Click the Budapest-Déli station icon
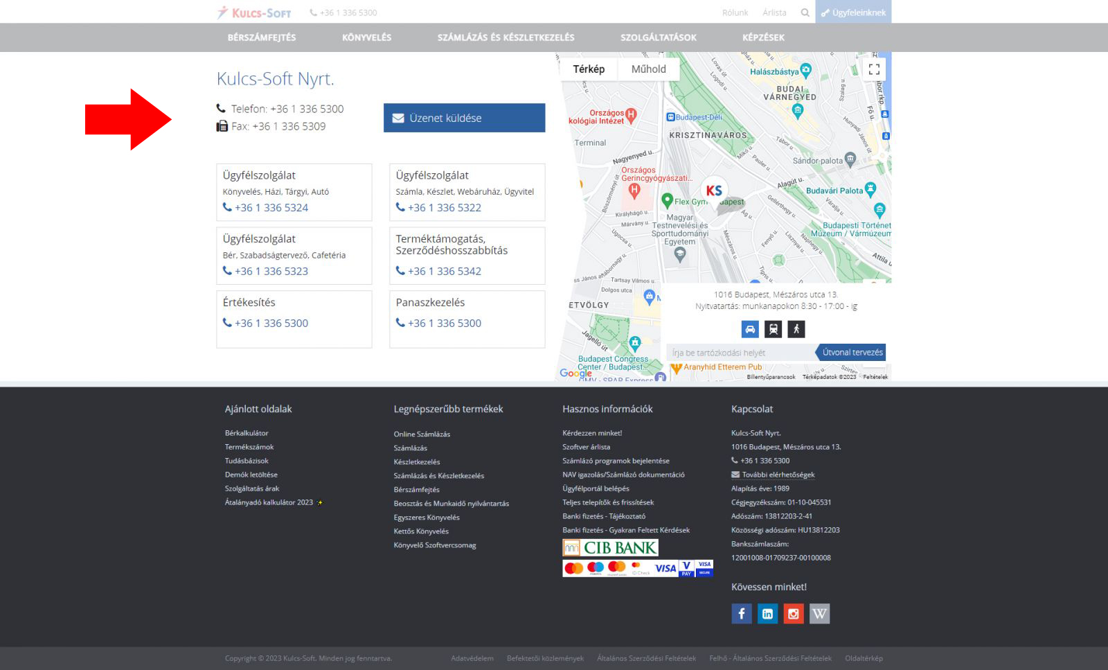Screen dimensions: 1108x670 click(x=670, y=117)
